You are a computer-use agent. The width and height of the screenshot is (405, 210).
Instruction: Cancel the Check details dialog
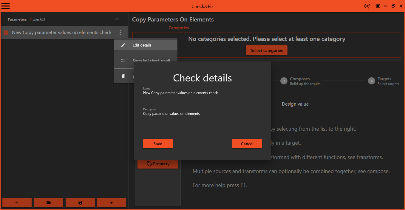point(247,143)
